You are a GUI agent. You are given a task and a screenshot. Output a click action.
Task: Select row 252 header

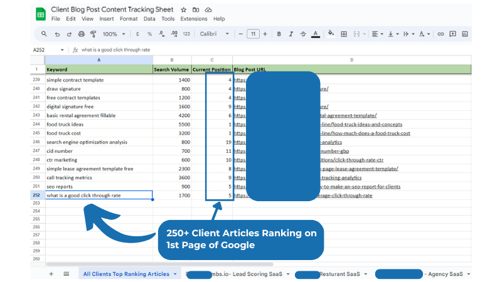(x=38, y=195)
